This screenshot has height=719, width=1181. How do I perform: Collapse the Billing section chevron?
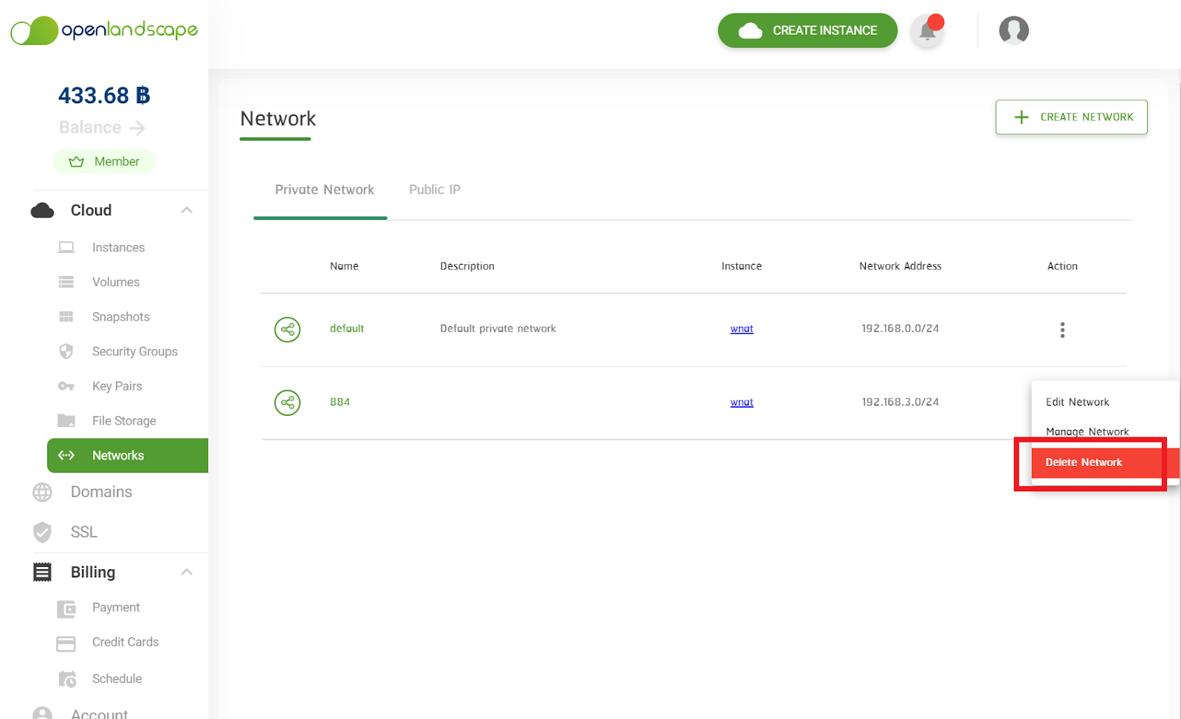pyautogui.click(x=187, y=572)
